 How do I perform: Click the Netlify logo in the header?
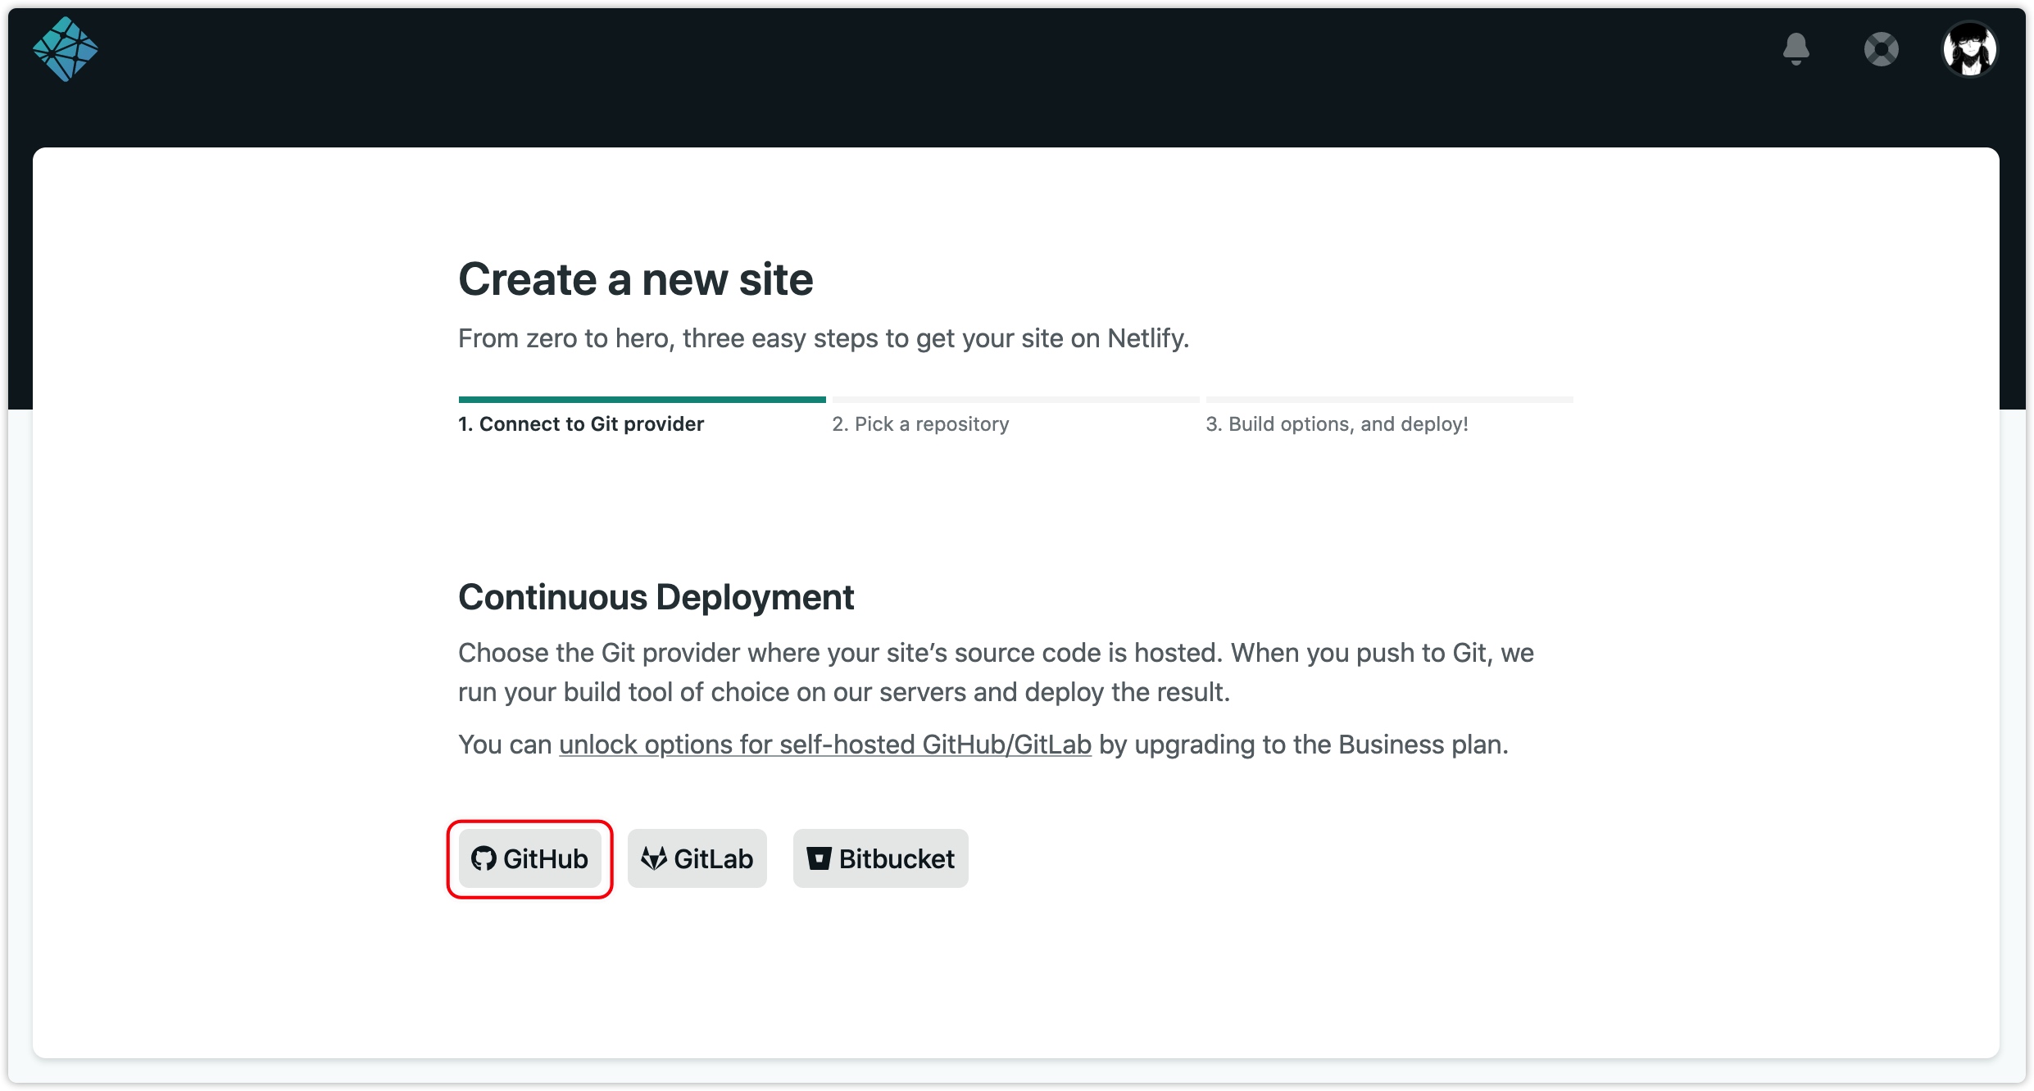(x=66, y=49)
